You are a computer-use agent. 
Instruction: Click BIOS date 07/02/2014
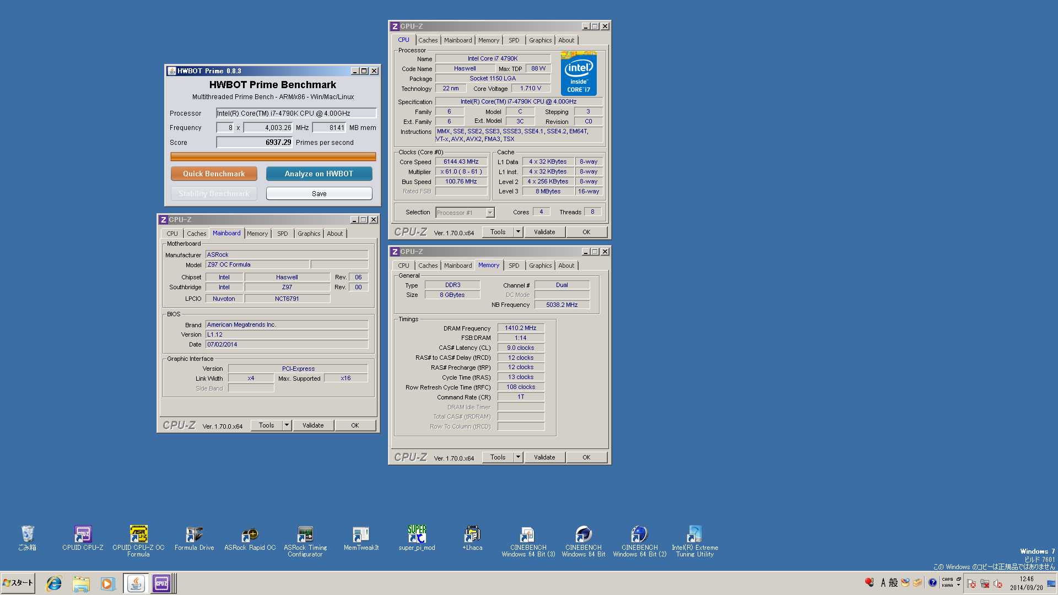click(x=287, y=345)
